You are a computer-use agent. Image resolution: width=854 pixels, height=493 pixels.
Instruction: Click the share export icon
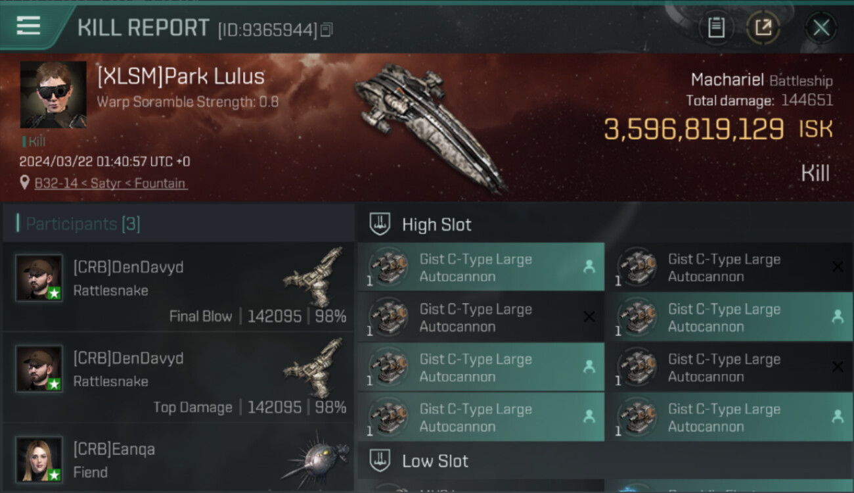763,28
